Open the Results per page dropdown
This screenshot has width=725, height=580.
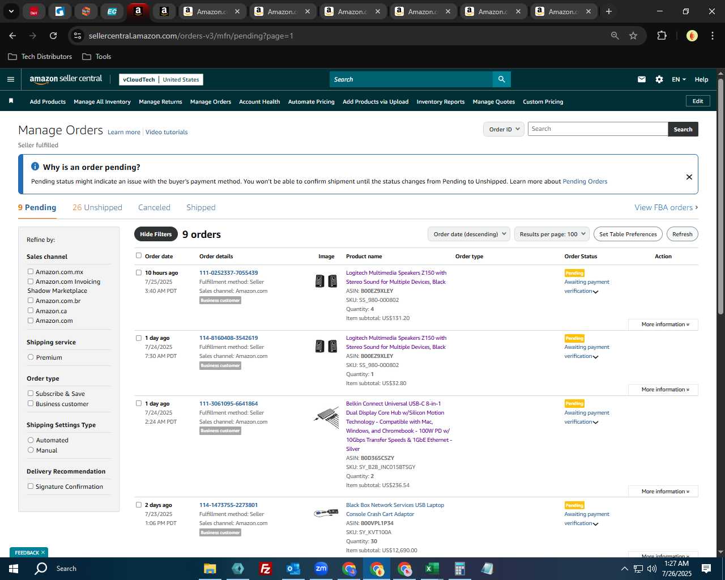(x=552, y=234)
